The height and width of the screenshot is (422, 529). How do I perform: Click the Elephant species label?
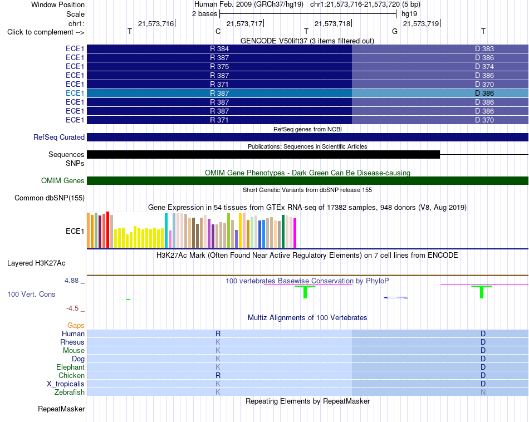click(70, 367)
